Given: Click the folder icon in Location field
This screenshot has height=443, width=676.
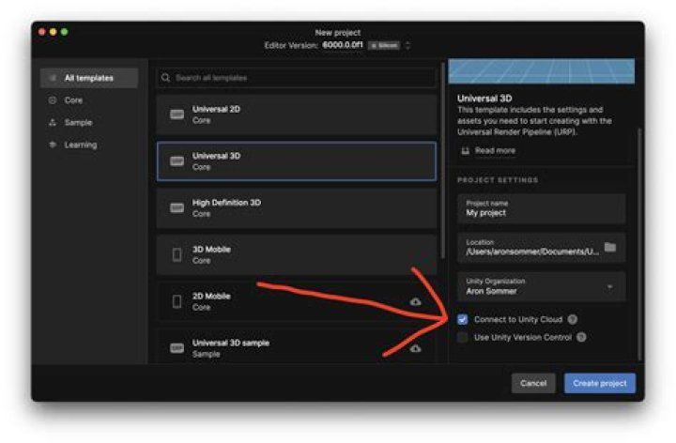Looking at the screenshot, I should (x=610, y=248).
